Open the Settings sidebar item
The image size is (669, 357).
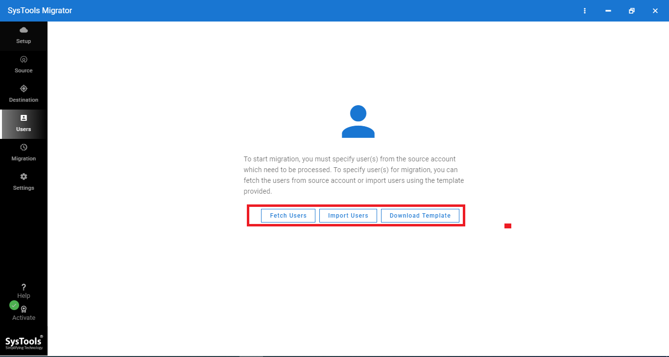24,183
